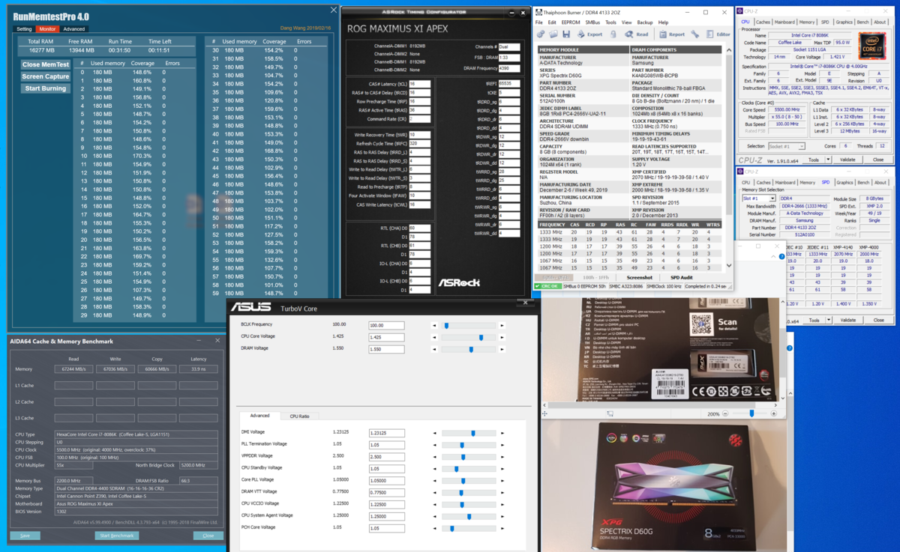
Task: Click the open folder icon in Thaiphoon Burner
Action: tap(553, 34)
